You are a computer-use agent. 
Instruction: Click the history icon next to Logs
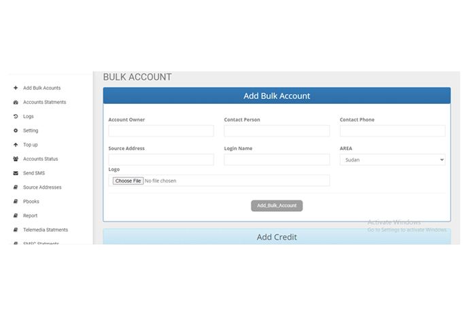click(16, 117)
